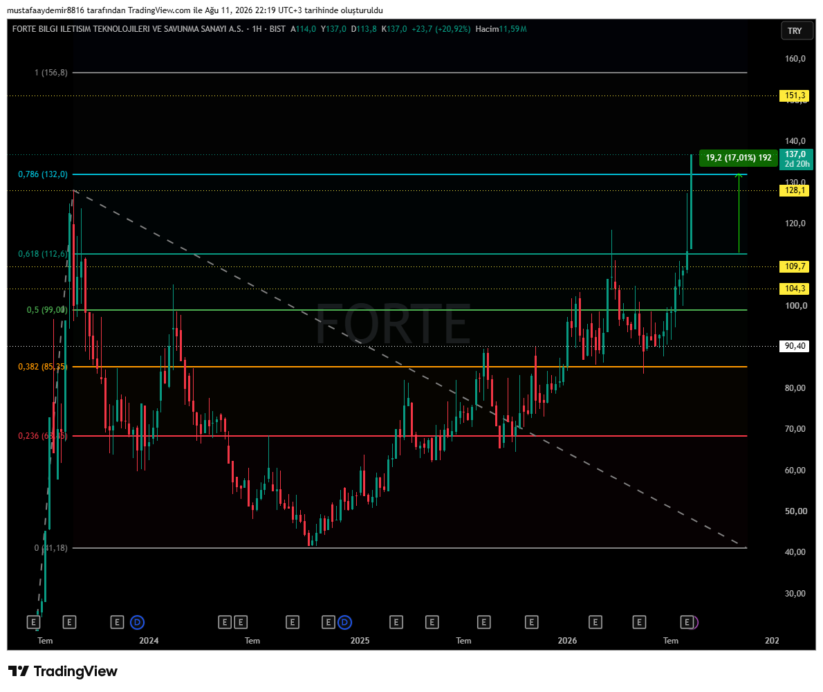Viewport: 823px width, 692px height.
Task: Click the 2026 label on time axis
Action: pos(567,641)
